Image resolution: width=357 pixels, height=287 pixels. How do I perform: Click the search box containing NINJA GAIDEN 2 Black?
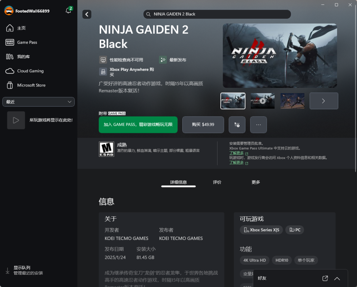(217, 14)
